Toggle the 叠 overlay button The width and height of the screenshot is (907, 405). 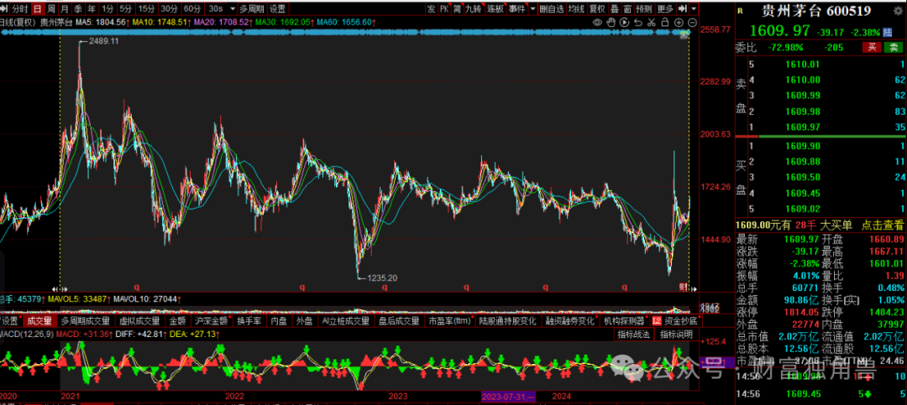(614, 8)
